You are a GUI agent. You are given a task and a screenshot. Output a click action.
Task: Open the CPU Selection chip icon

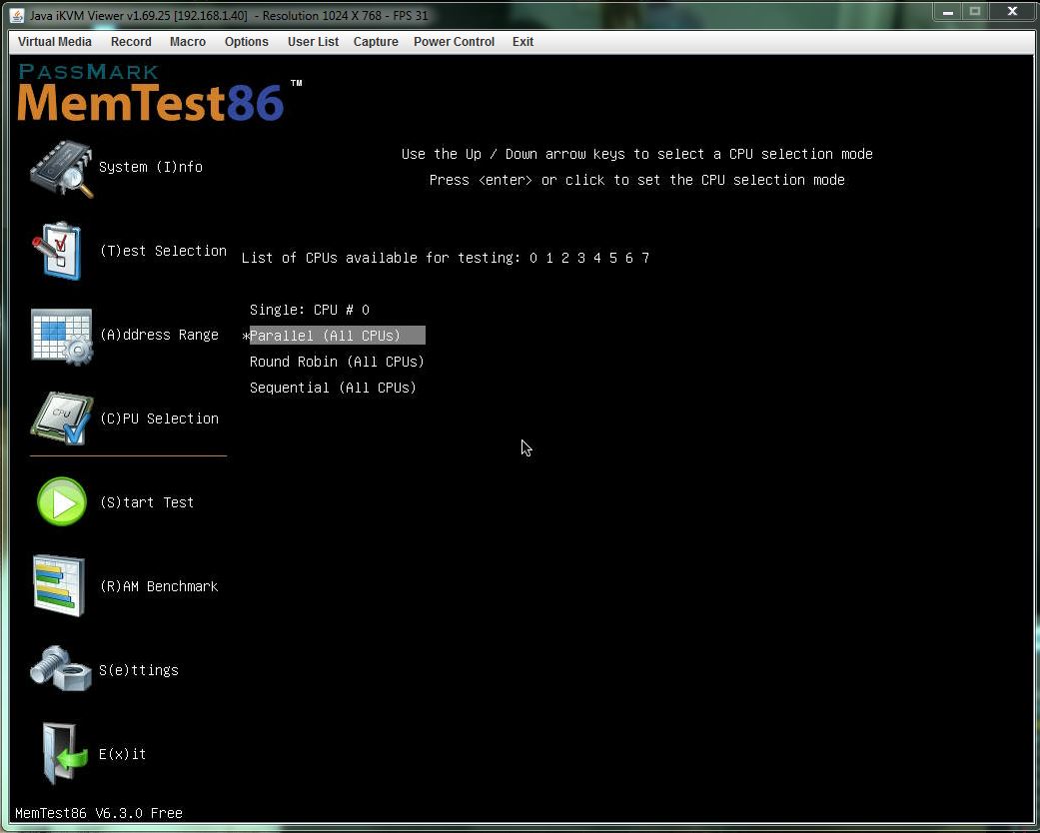click(x=62, y=418)
